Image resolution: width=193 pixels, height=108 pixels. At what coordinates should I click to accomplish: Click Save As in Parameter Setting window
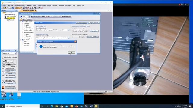(29, 19)
